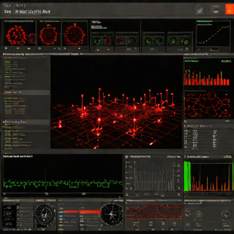234x234 pixels.
Task: Click the round icon below the cell network preview
Action: 186,122
